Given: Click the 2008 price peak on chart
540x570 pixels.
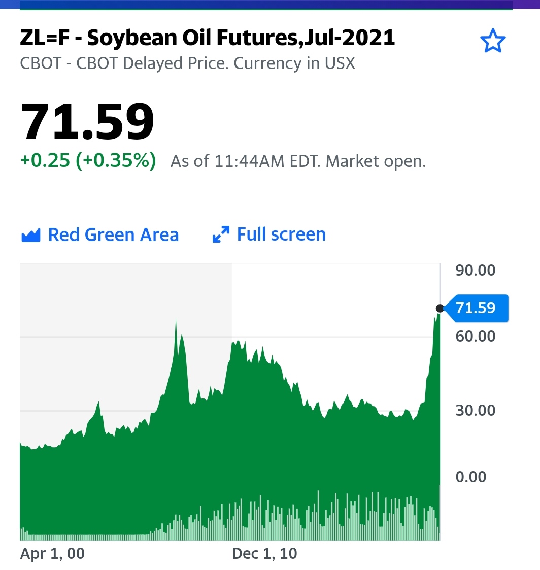Looking at the screenshot, I should tap(176, 321).
